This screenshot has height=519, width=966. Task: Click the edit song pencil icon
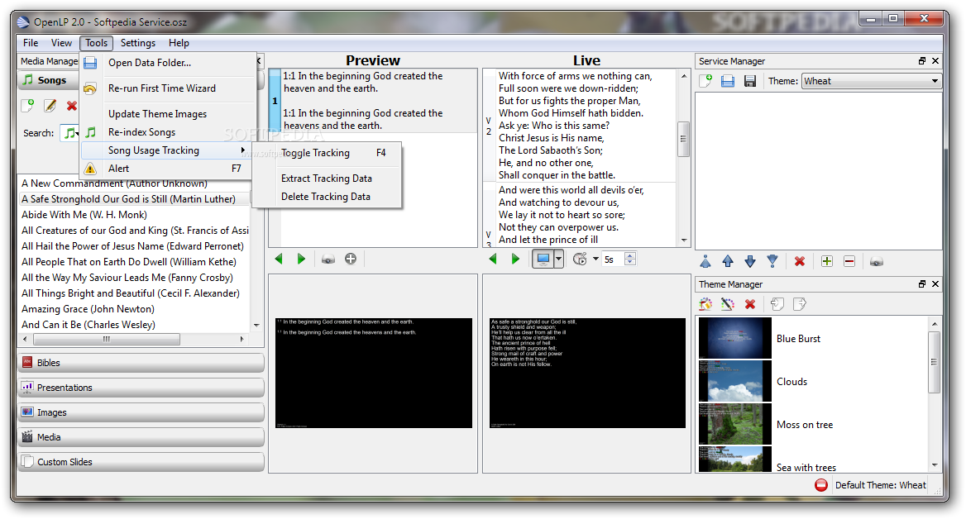50,105
